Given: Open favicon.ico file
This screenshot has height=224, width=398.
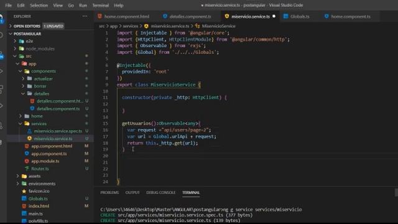Looking at the screenshot, I should pos(39,191).
